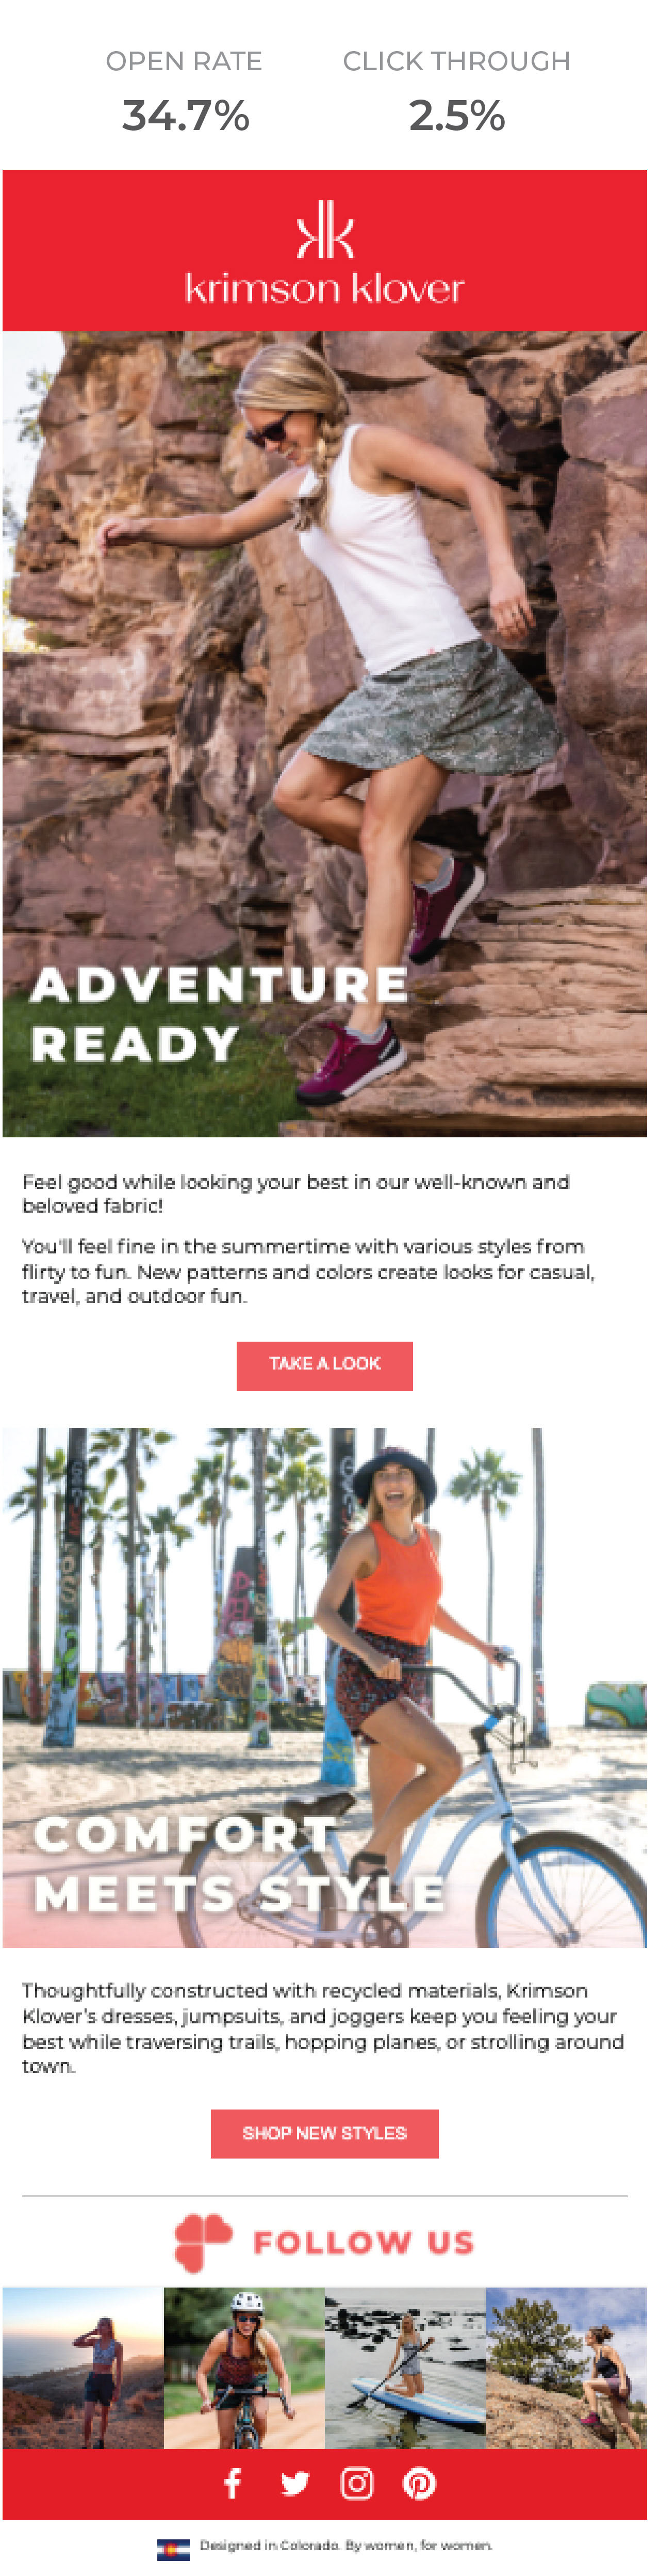Click the TAKE A LOOK button
The height and width of the screenshot is (2576, 659).
pyautogui.click(x=325, y=1365)
